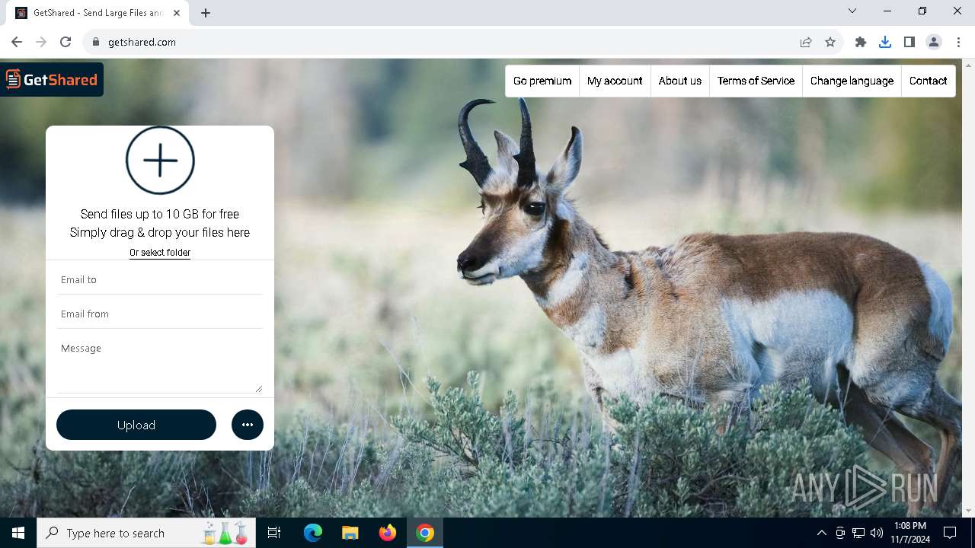Click the Chrome taskbar icon
Viewport: 975px width, 548px height.
tap(425, 533)
